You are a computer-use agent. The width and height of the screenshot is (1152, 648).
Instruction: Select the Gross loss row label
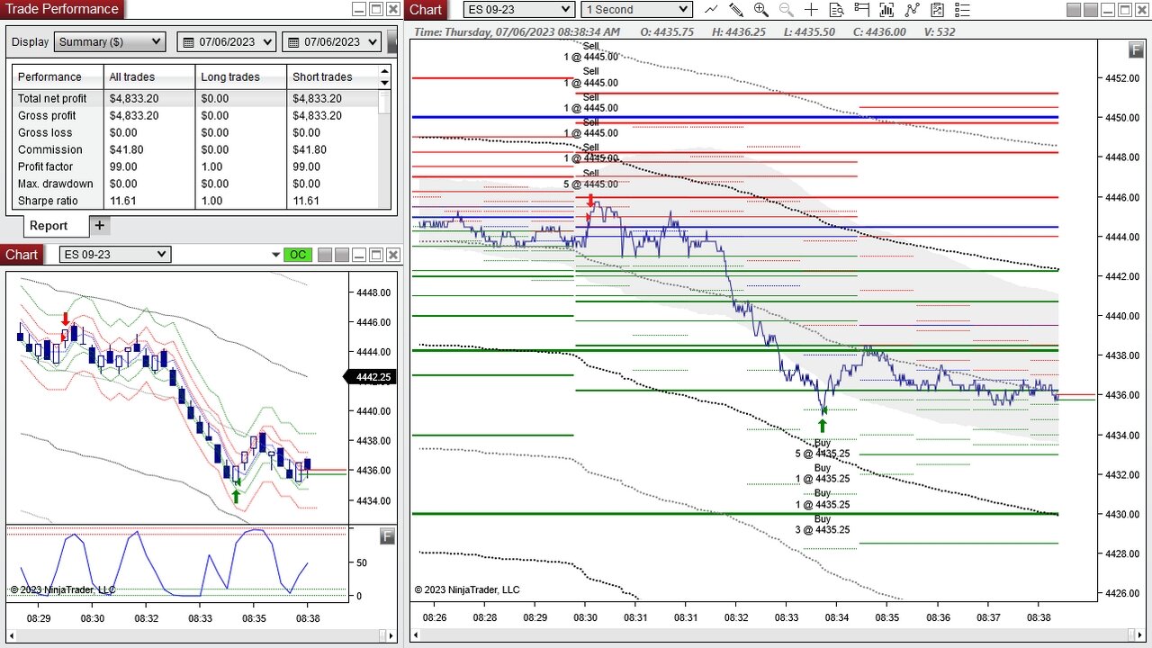[x=45, y=133]
